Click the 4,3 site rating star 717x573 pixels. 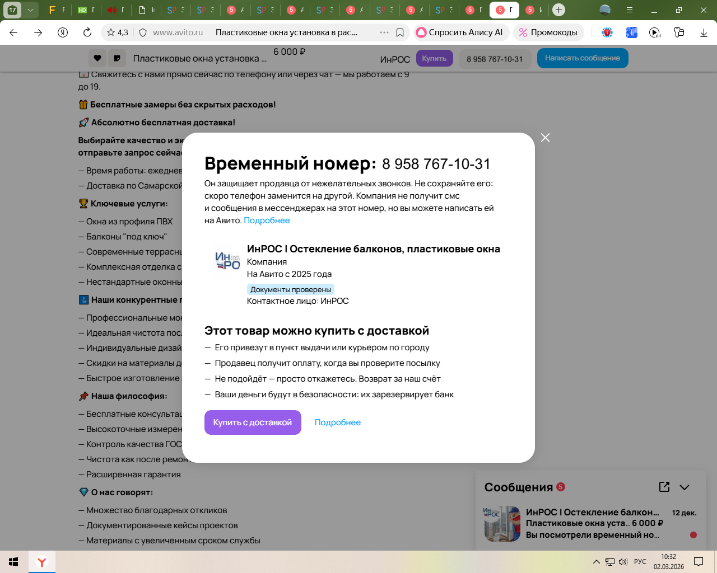[118, 32]
